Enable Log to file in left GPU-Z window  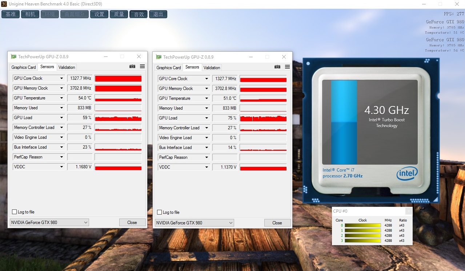[x=15, y=212]
